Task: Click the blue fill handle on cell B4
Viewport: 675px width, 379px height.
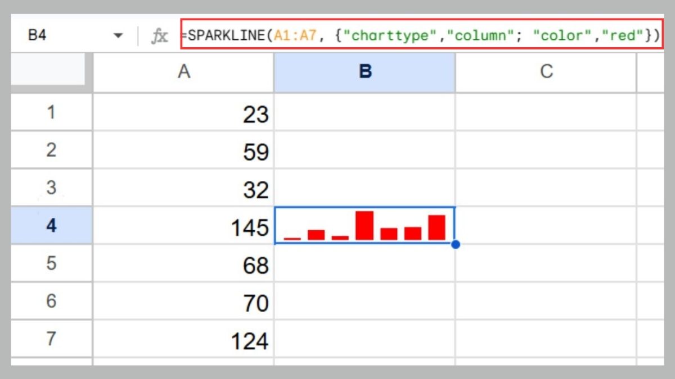Action: (x=456, y=244)
